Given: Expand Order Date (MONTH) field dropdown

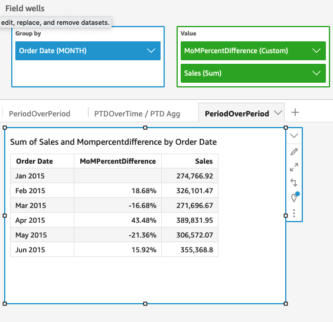Looking at the screenshot, I should 151,51.
